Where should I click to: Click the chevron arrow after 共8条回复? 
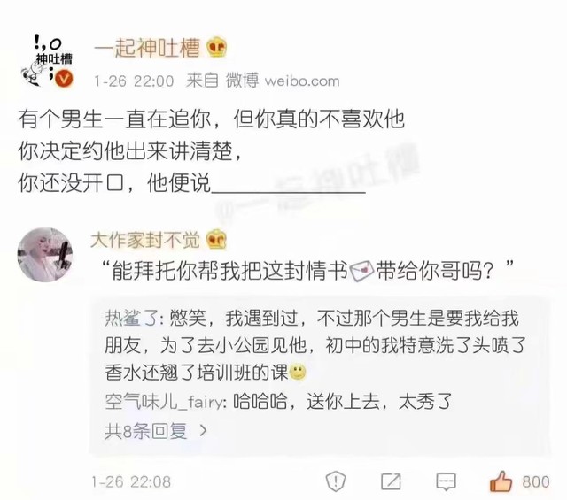[x=203, y=431]
